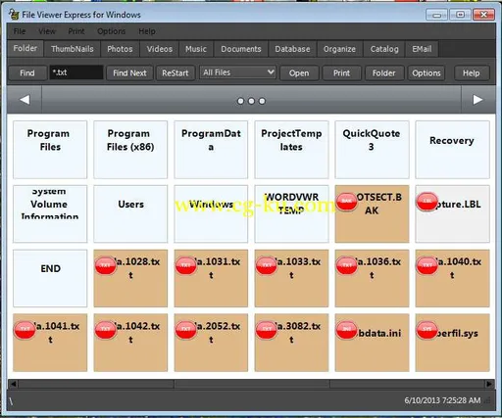Screen dimensions: 502x418
Task: Click the TXT icon on a.1041.txt tile
Action: (x=25, y=330)
